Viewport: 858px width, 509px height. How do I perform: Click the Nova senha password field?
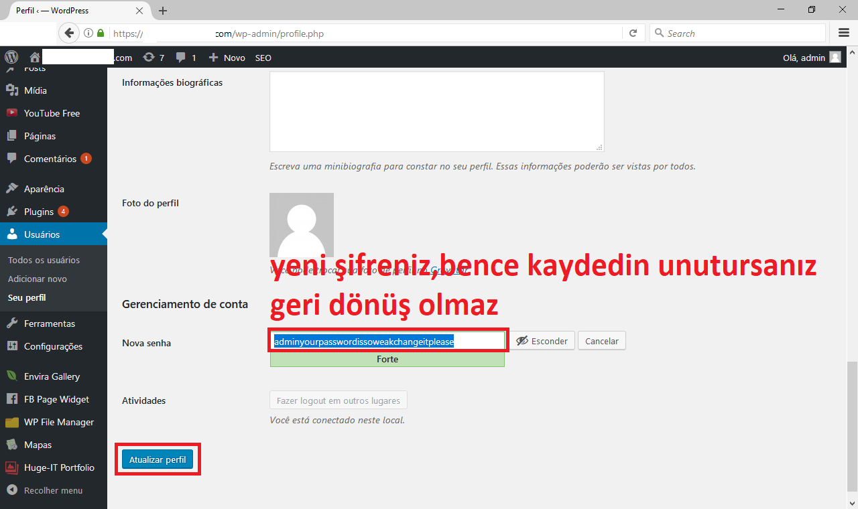[388, 341]
